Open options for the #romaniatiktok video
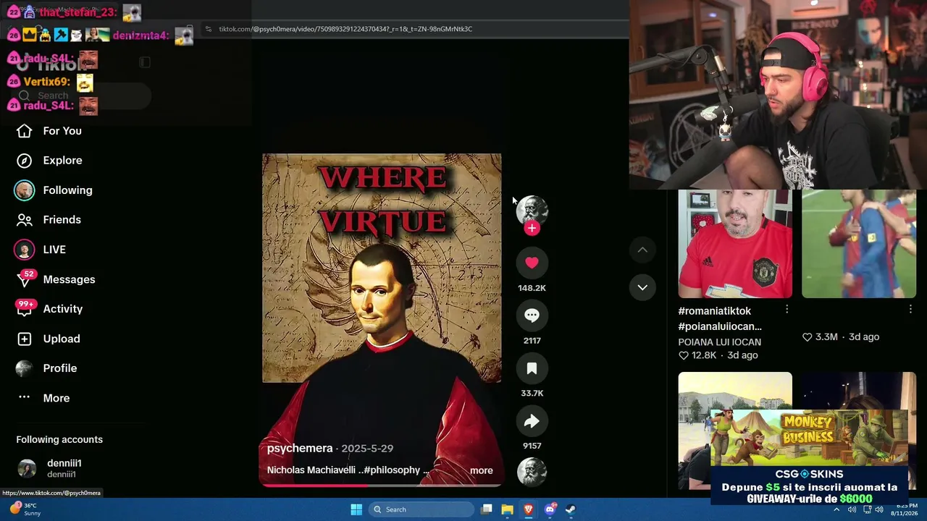 [787, 310]
